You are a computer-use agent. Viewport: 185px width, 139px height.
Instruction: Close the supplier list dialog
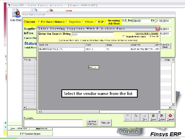[x=158, y=28]
